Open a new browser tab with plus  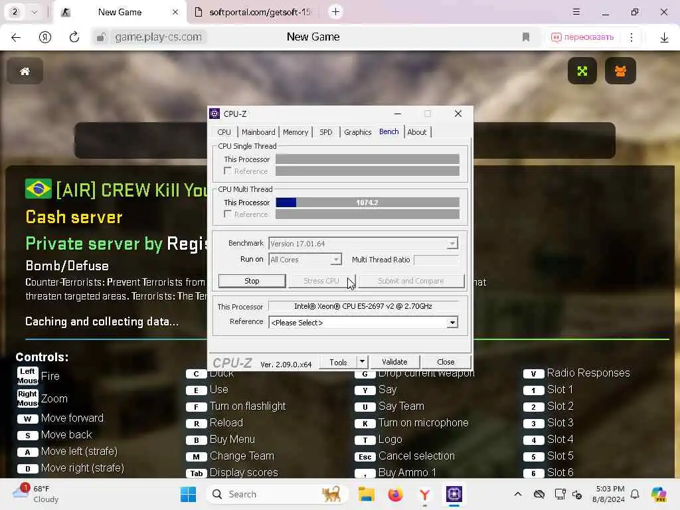(x=335, y=12)
